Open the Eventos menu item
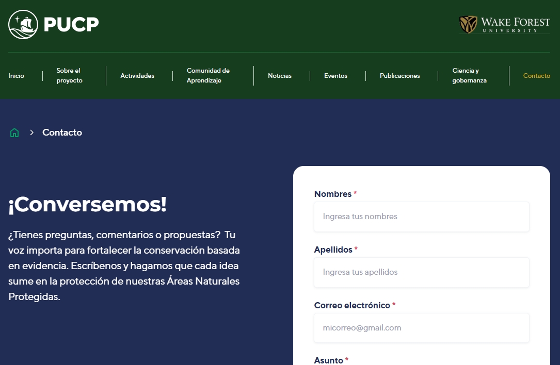This screenshot has height=365, width=560. [x=335, y=75]
